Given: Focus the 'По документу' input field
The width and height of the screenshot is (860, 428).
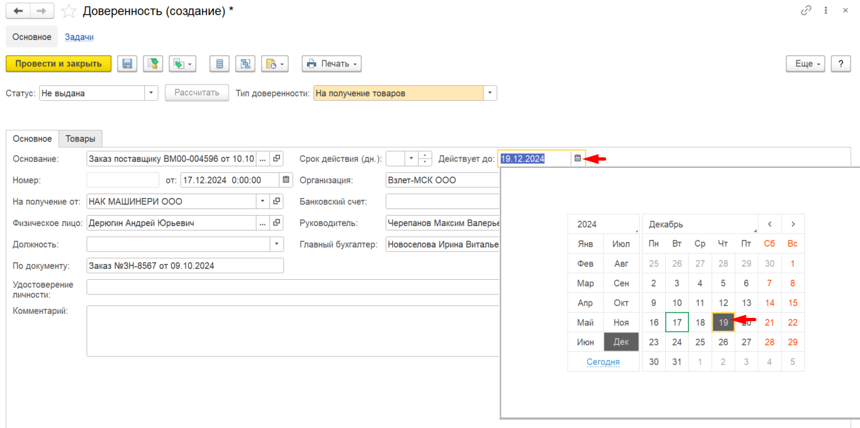Looking at the screenshot, I should (185, 265).
